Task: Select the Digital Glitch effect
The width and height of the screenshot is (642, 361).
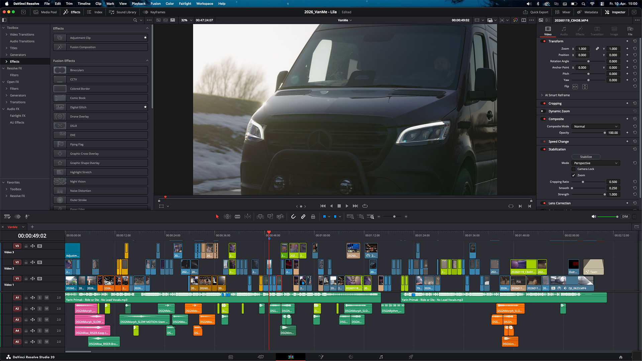Action: tap(100, 107)
